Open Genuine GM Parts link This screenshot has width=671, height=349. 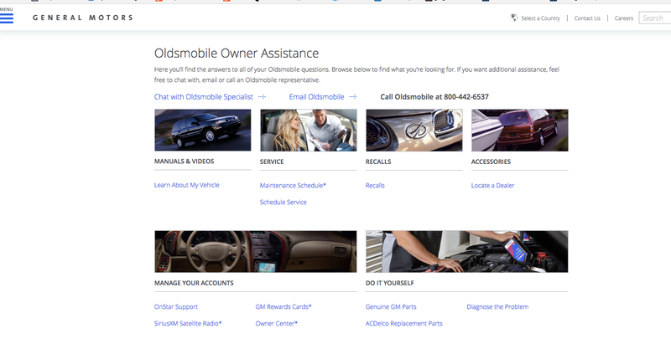pyautogui.click(x=391, y=306)
